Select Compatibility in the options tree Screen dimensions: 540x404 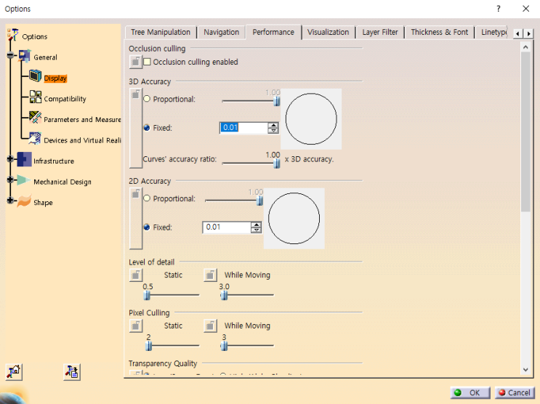65,99
